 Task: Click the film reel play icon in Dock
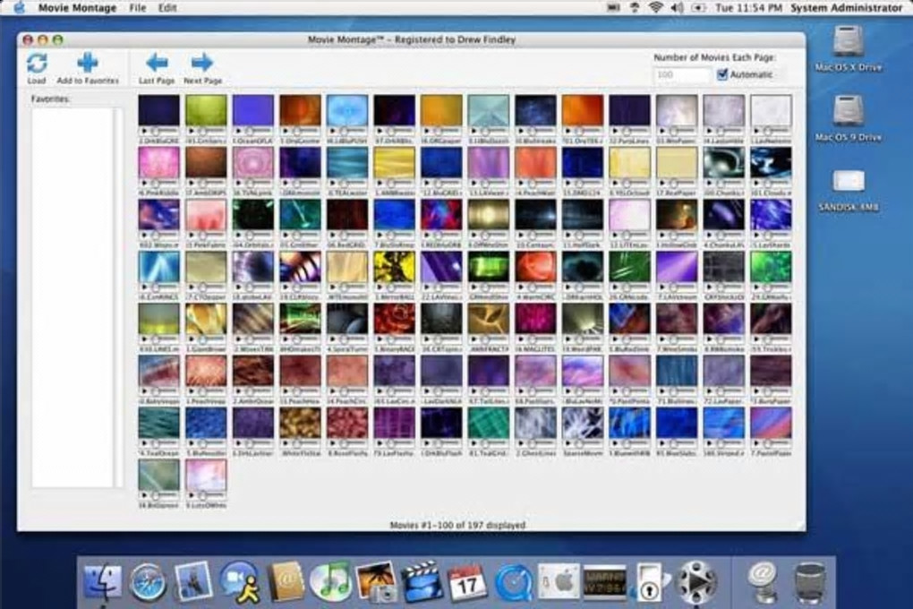click(x=696, y=581)
